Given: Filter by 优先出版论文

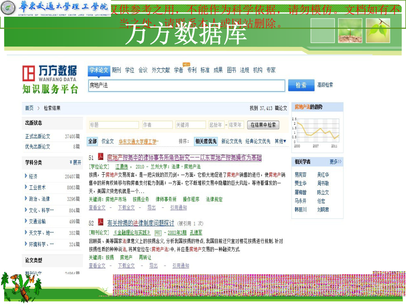Looking at the screenshot, I should coord(38,146).
